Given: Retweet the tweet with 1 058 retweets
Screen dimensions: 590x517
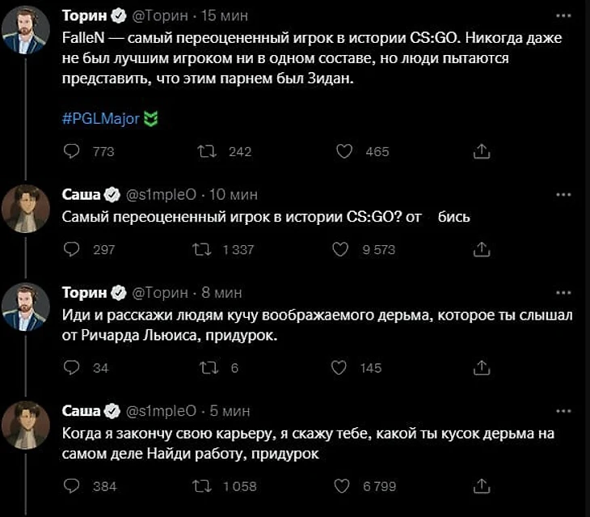Looking at the screenshot, I should 206,485.
